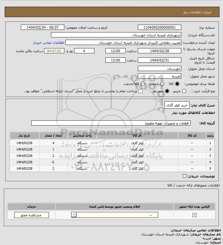Click the اطلاعات تماس سازمان خریدار heading
The image size is (223, 245).
pyautogui.click(x=196, y=230)
